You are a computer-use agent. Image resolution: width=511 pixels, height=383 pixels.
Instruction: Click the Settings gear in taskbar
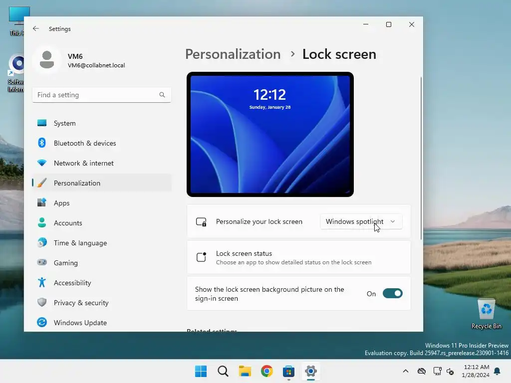310,371
